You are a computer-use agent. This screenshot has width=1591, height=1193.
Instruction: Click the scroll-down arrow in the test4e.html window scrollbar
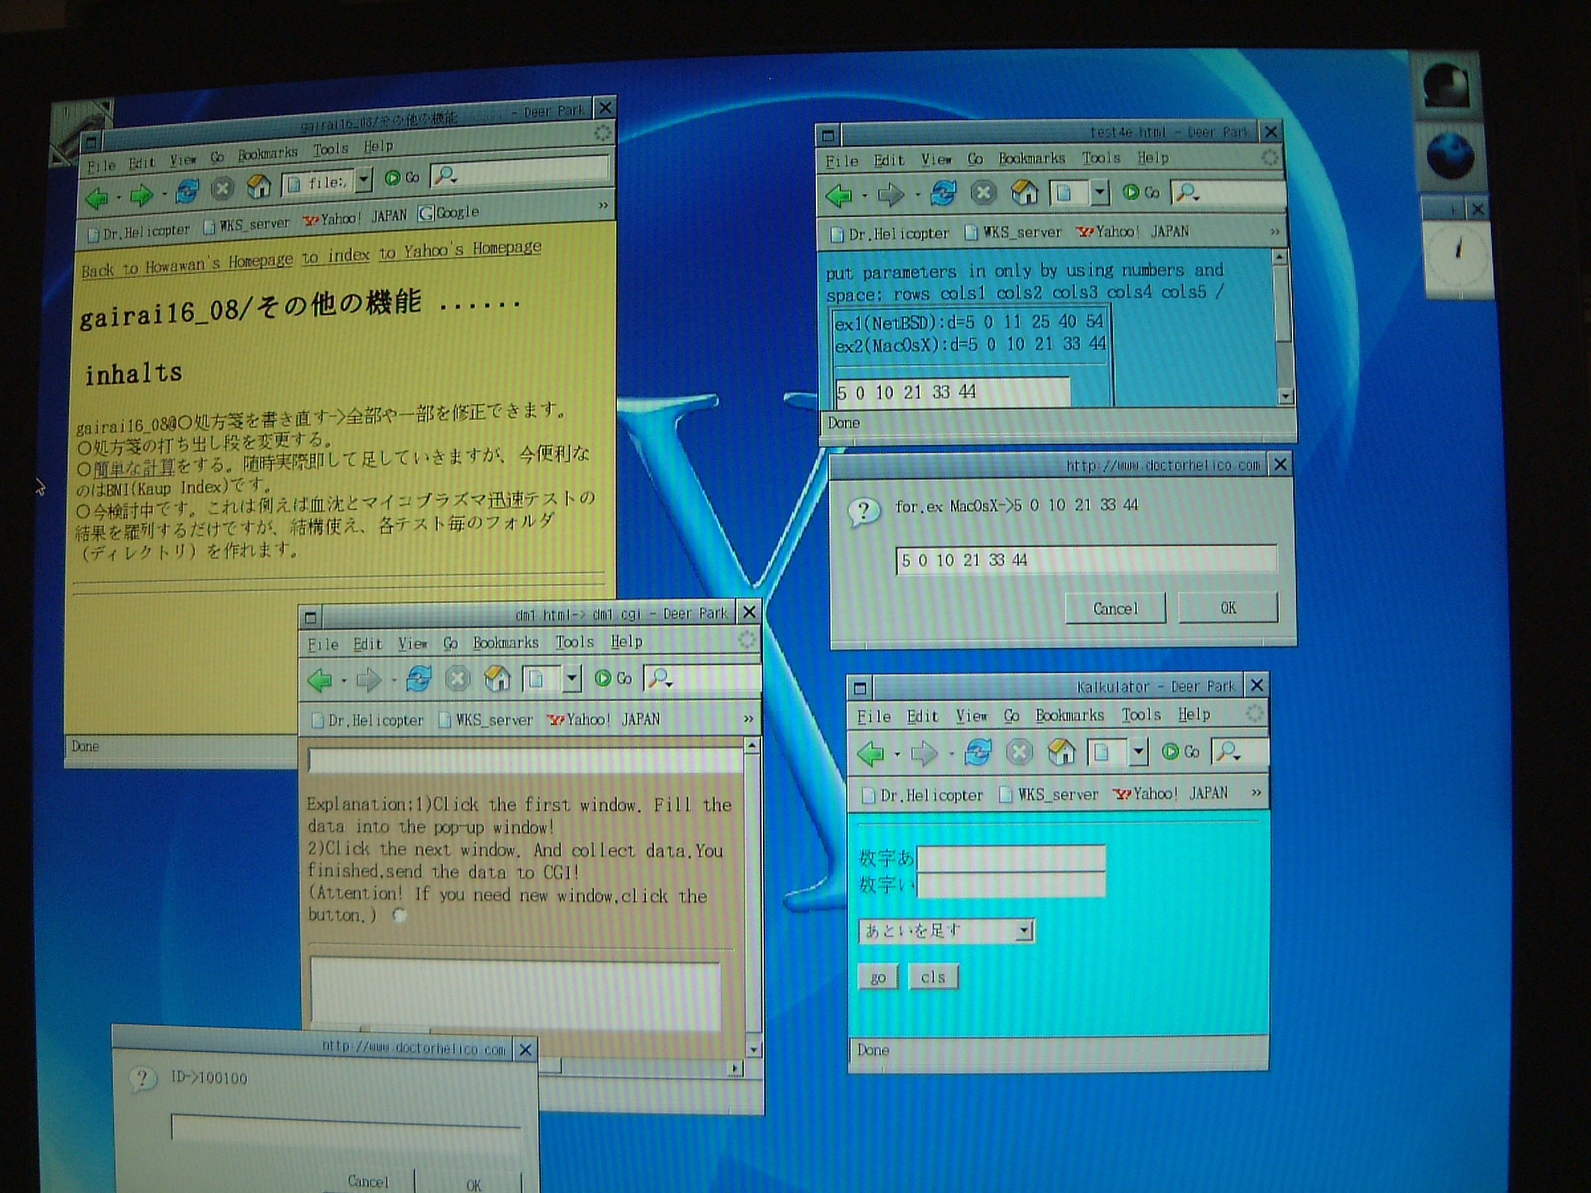click(1285, 396)
